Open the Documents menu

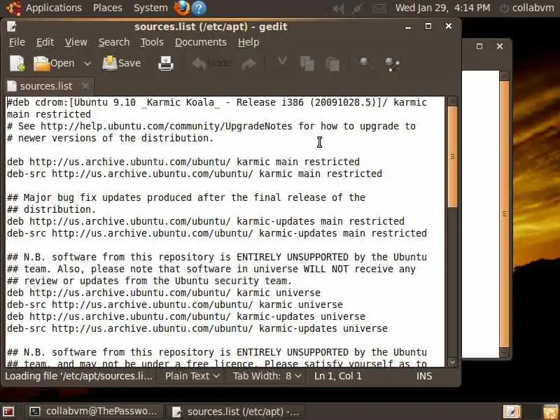coord(200,42)
